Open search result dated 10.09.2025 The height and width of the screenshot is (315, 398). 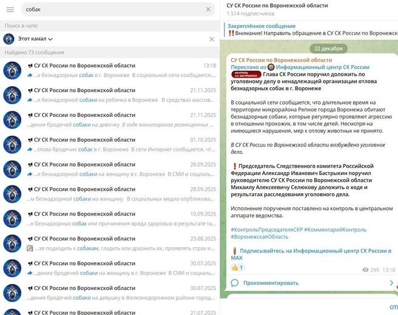point(110,219)
